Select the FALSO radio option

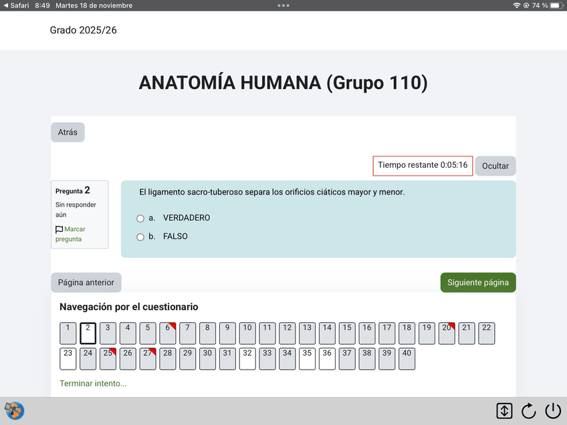(140, 237)
